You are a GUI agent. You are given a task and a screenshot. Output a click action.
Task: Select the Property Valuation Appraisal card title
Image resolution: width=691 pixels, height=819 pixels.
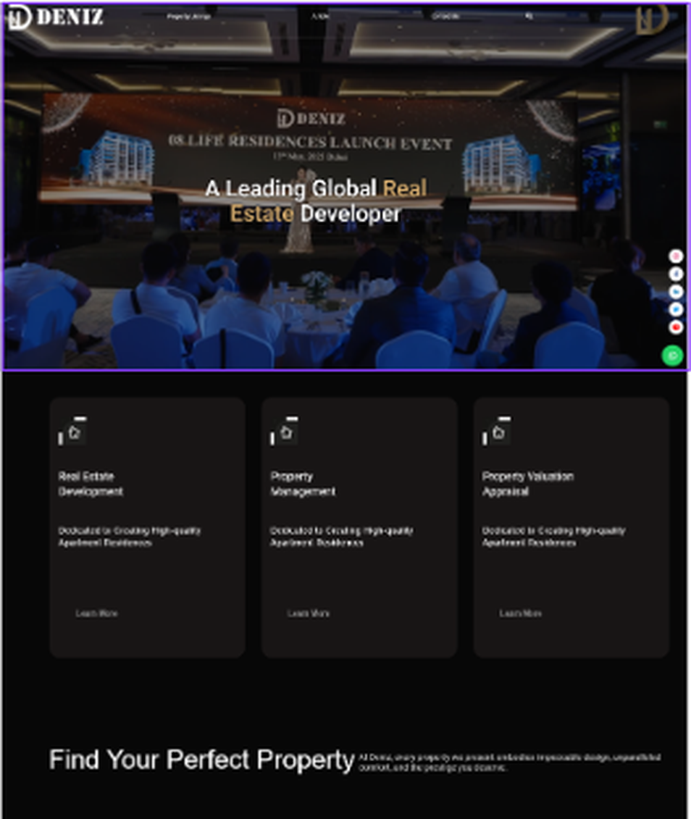click(x=528, y=484)
